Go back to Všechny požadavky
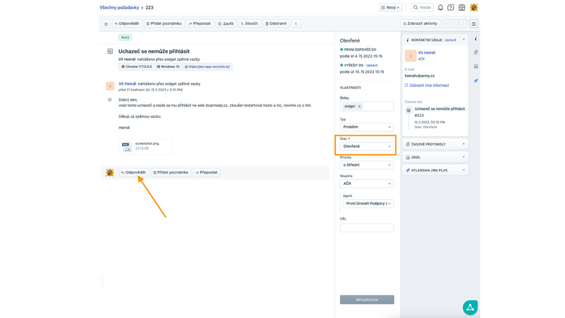The width and height of the screenshot is (565, 318). [119, 8]
